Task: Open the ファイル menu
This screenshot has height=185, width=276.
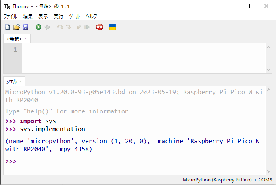Action: 10,16
